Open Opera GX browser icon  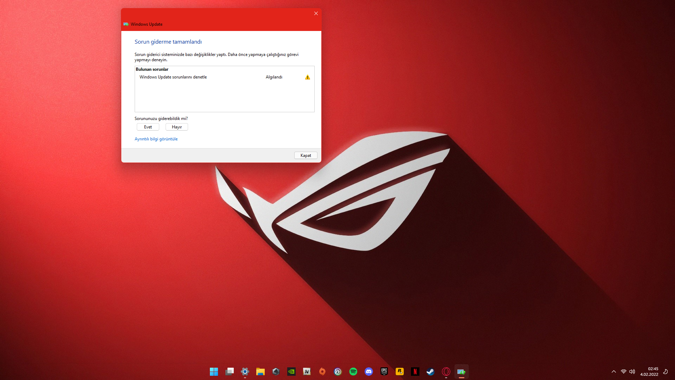[446, 372]
